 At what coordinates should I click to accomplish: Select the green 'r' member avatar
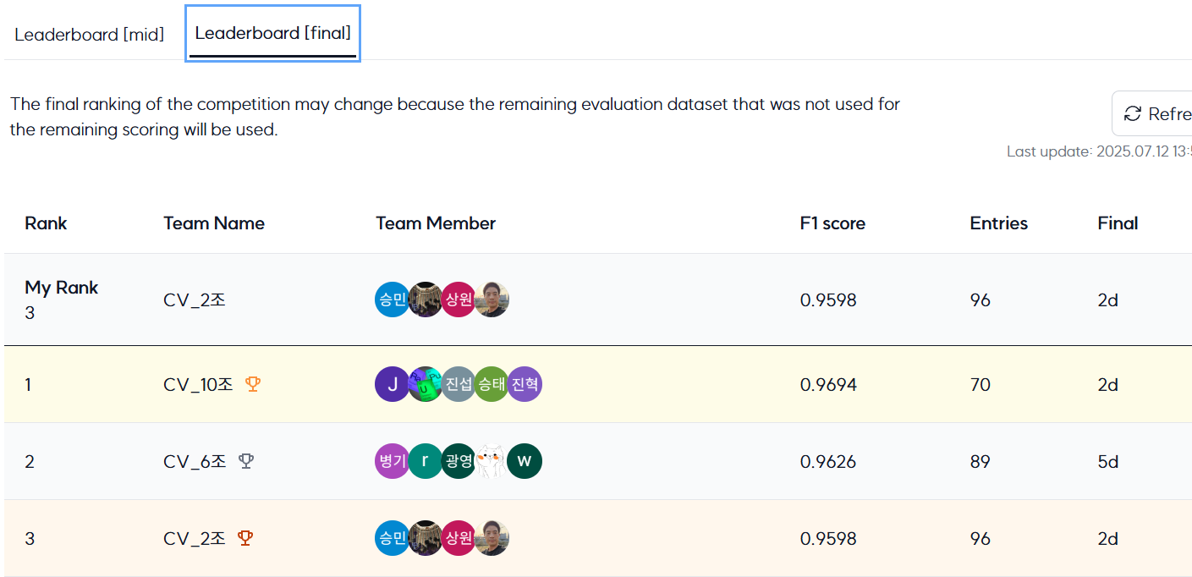426,461
